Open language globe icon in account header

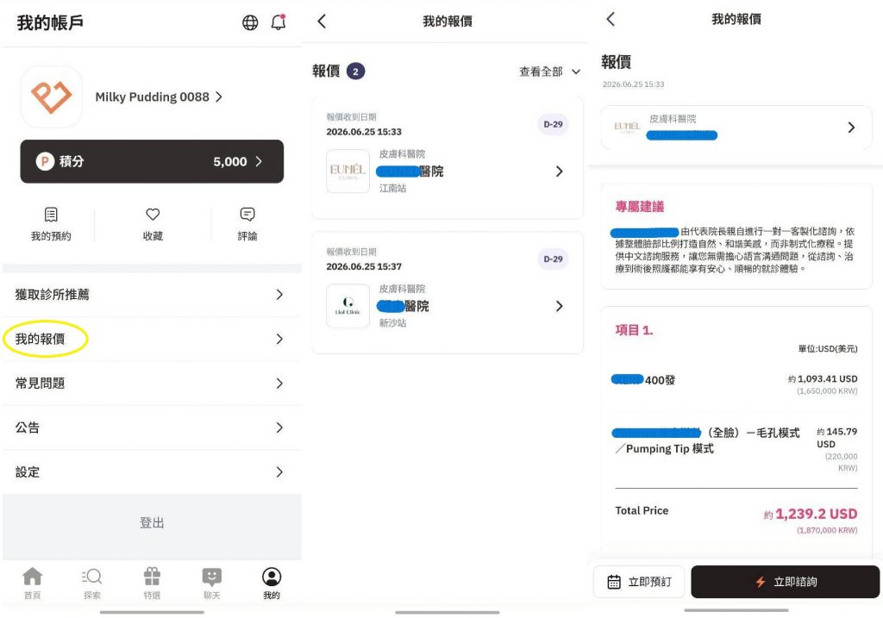coord(250,22)
